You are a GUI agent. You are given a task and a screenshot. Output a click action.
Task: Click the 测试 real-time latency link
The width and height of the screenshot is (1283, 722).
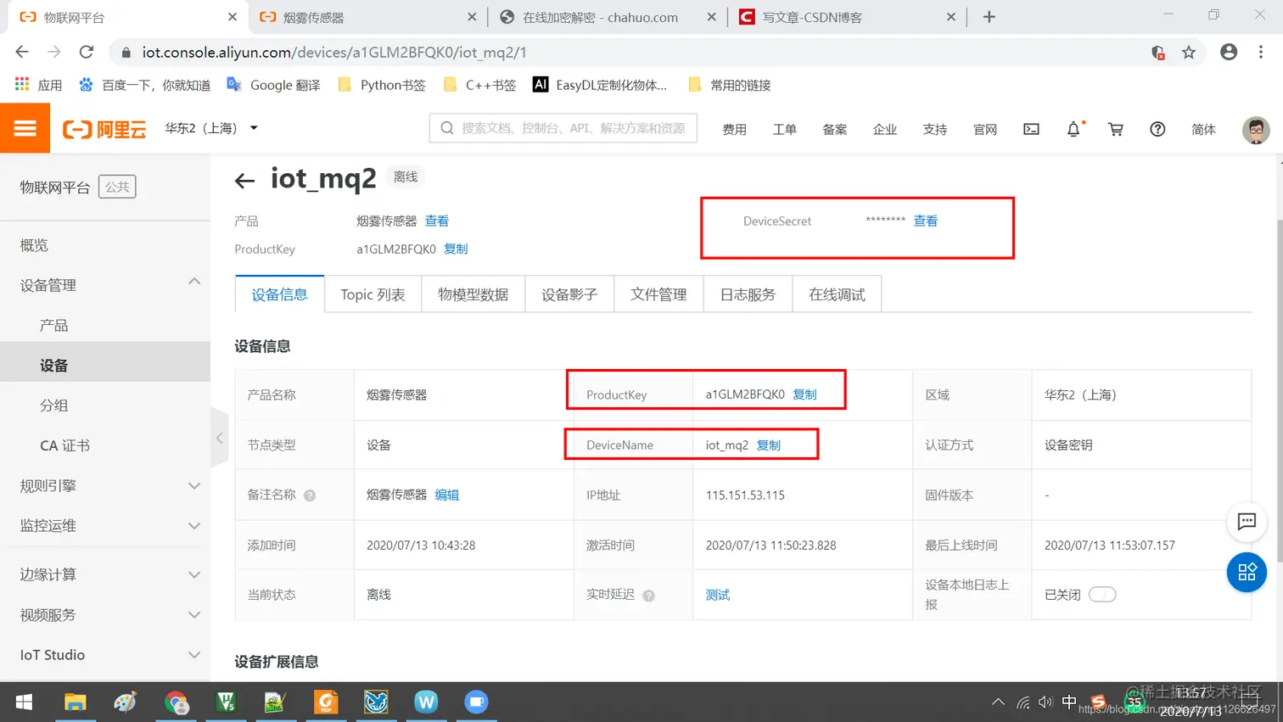pos(717,595)
